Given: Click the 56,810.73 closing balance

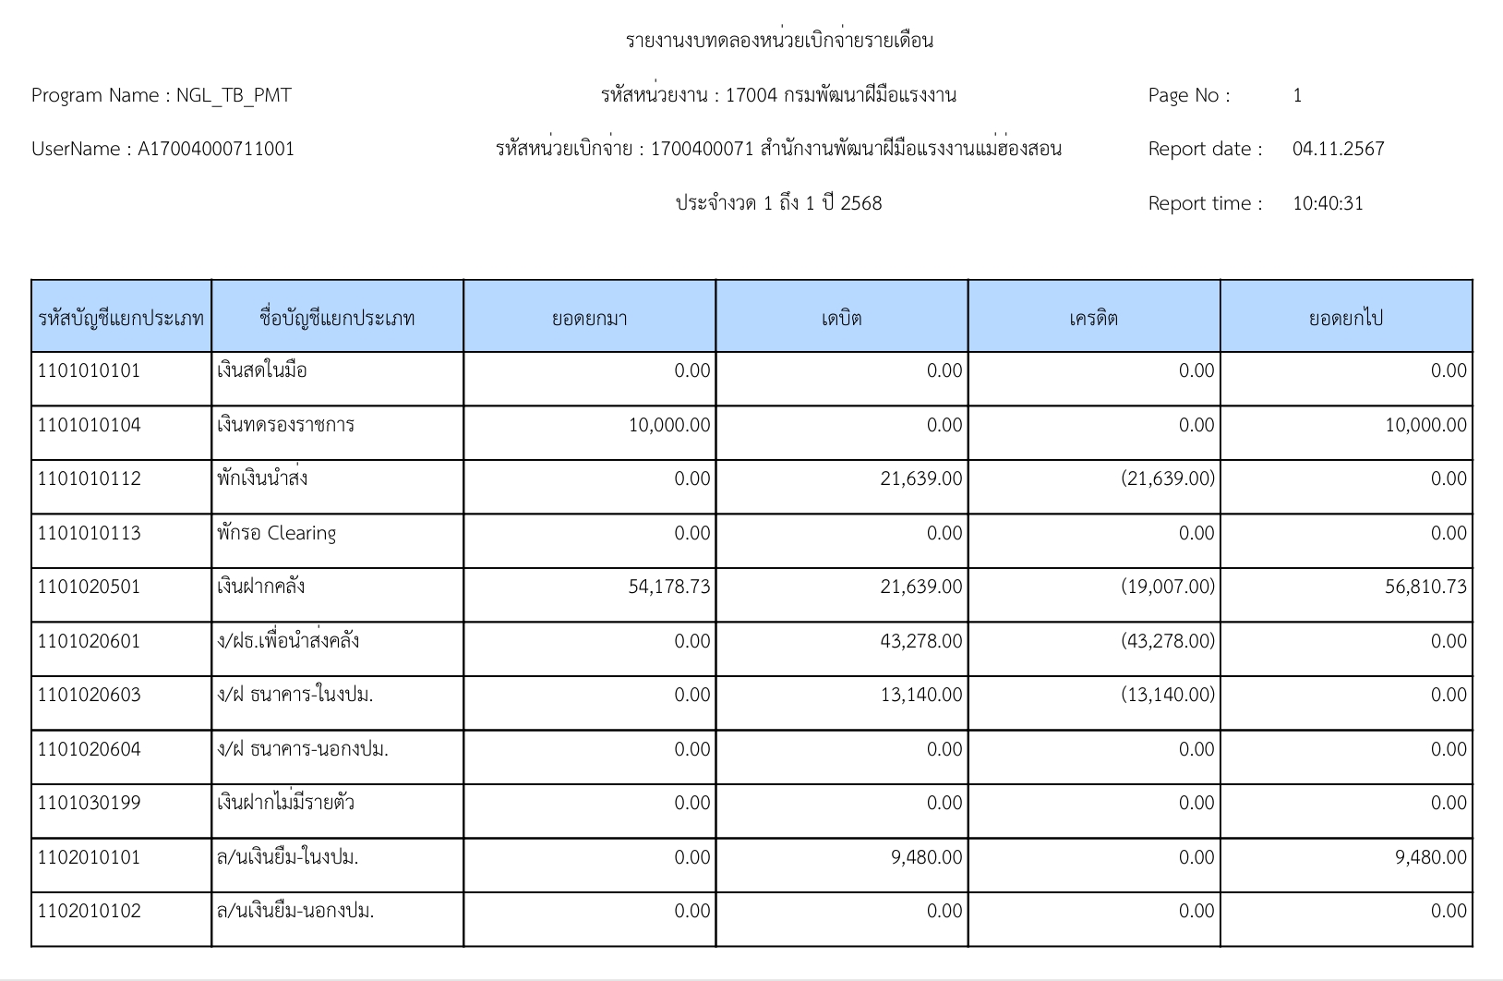Looking at the screenshot, I should point(1425,587).
